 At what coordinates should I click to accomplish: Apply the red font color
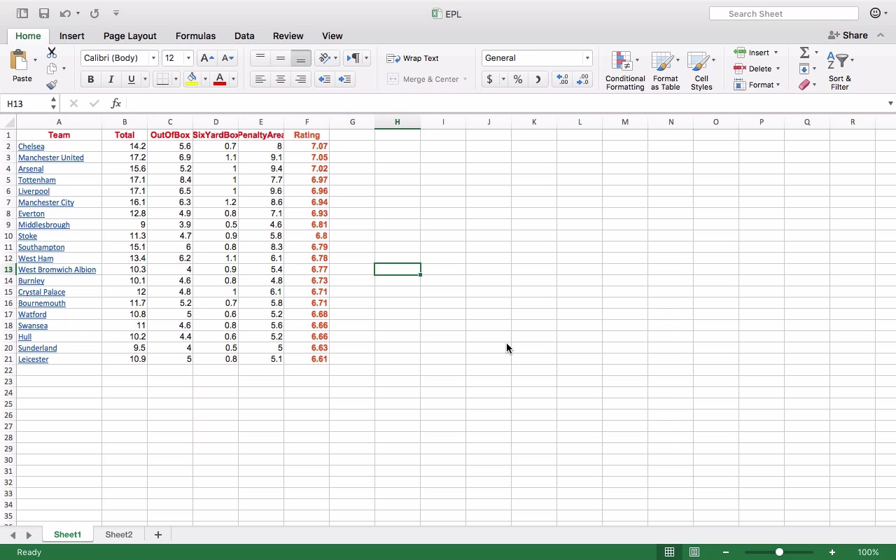(x=220, y=79)
